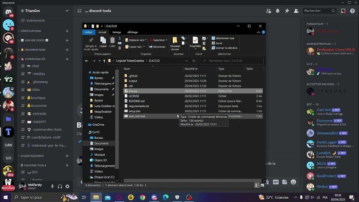Image resolution: width=359 pixels, height=202 pixels.
Task: Deafen headphones in Discord user panel
Action: coord(60,186)
